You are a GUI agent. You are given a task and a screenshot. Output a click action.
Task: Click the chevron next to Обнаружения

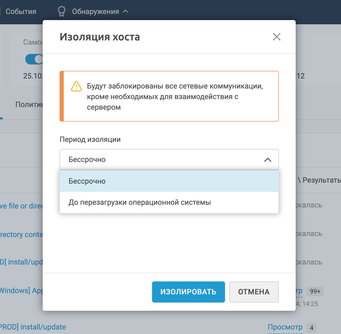(126, 11)
